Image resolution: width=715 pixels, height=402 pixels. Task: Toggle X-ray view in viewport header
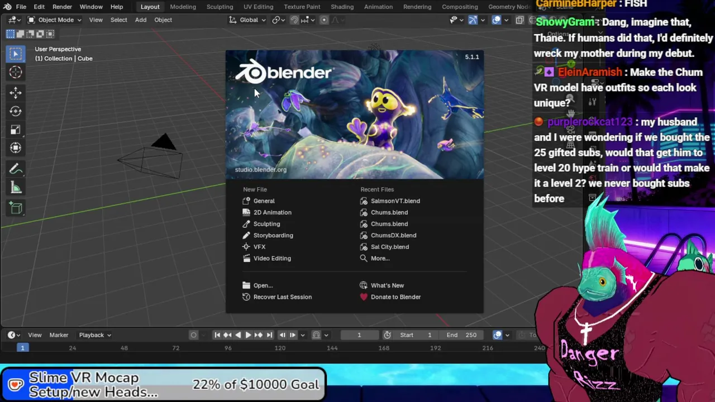[519, 20]
